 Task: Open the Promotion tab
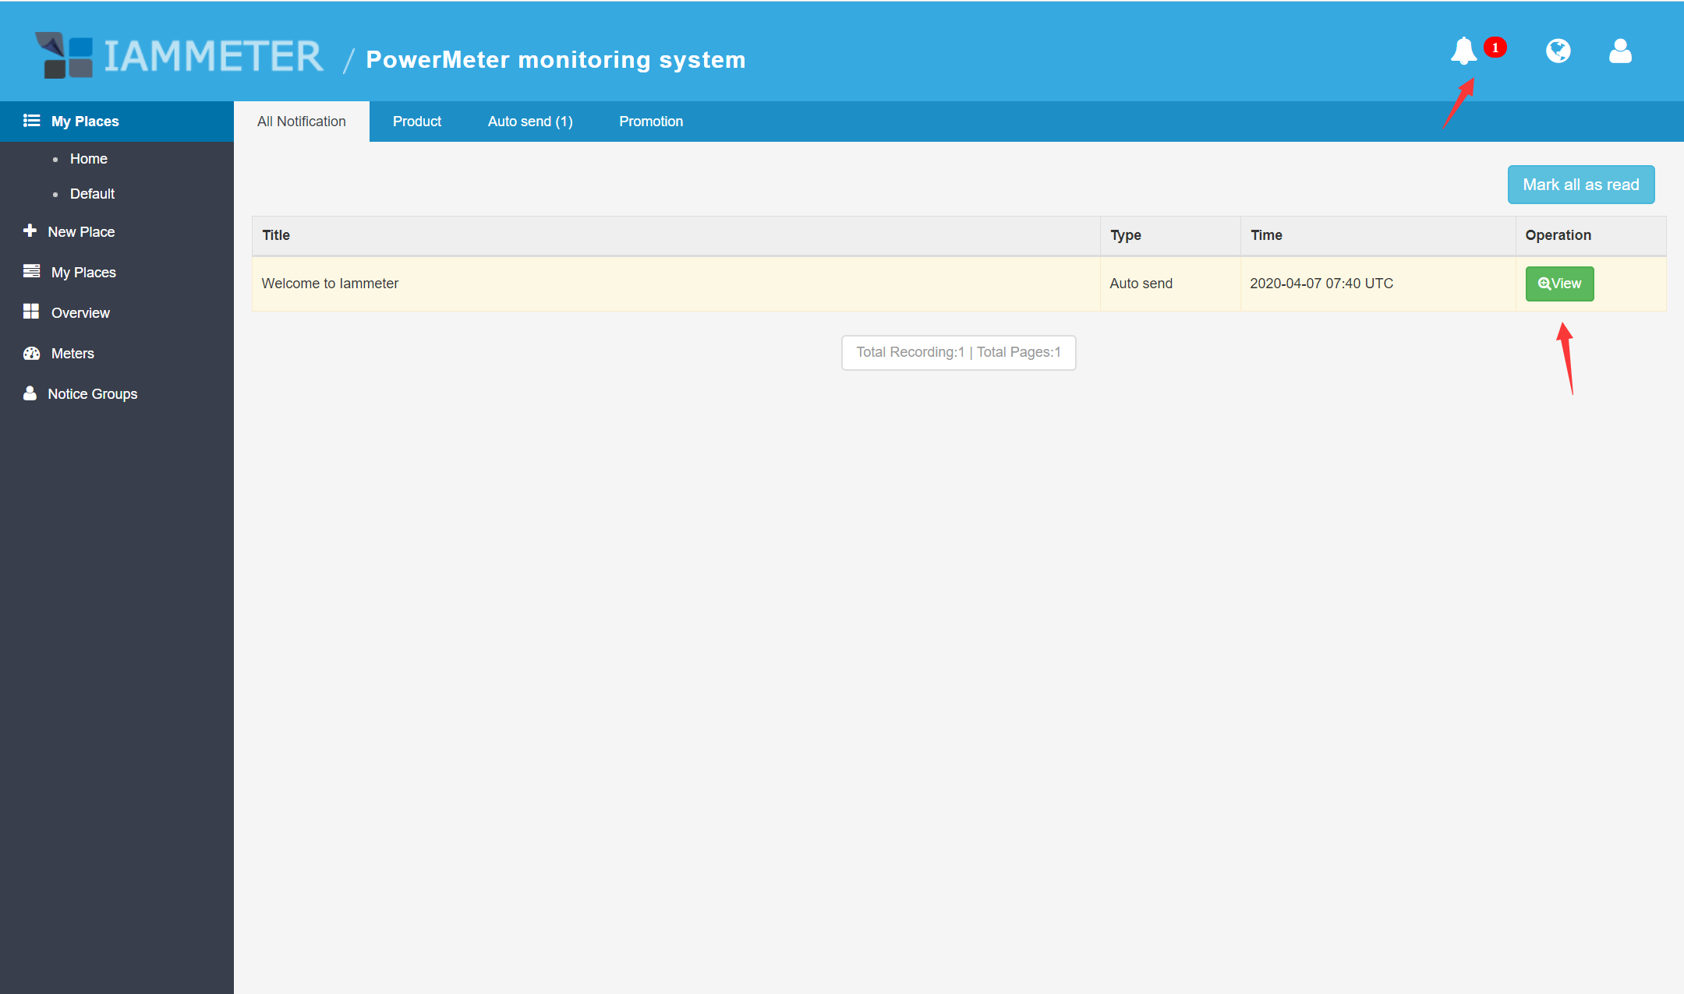650,122
